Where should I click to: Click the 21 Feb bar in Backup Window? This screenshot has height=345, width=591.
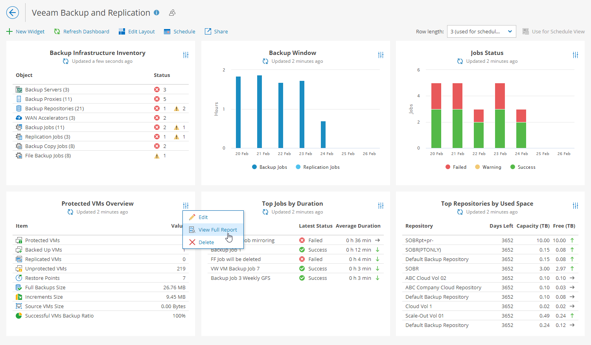[x=260, y=111]
